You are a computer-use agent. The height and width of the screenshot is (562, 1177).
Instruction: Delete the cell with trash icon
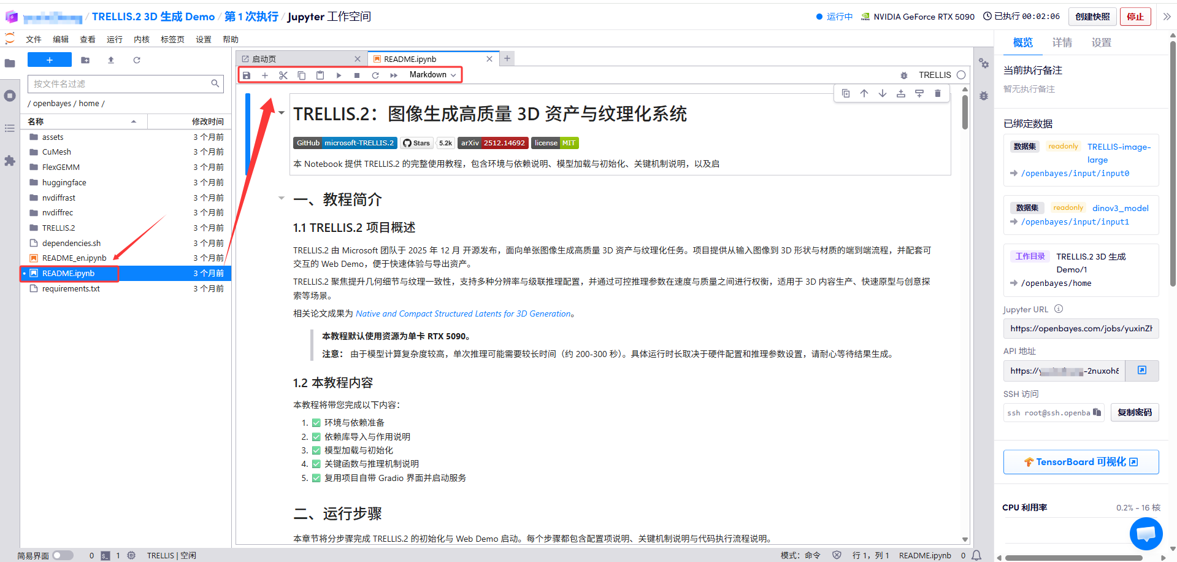[x=938, y=93]
